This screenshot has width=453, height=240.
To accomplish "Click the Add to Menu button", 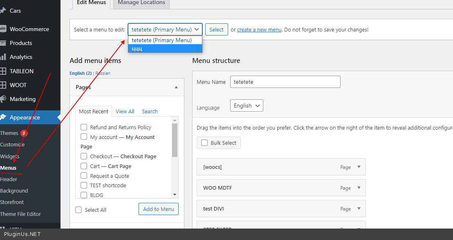I will pos(159,209).
